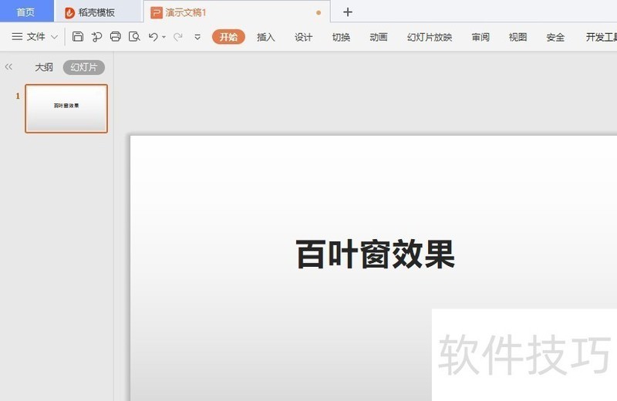The width and height of the screenshot is (617, 401).
Task: Add a new tab with plus button
Action: click(348, 12)
